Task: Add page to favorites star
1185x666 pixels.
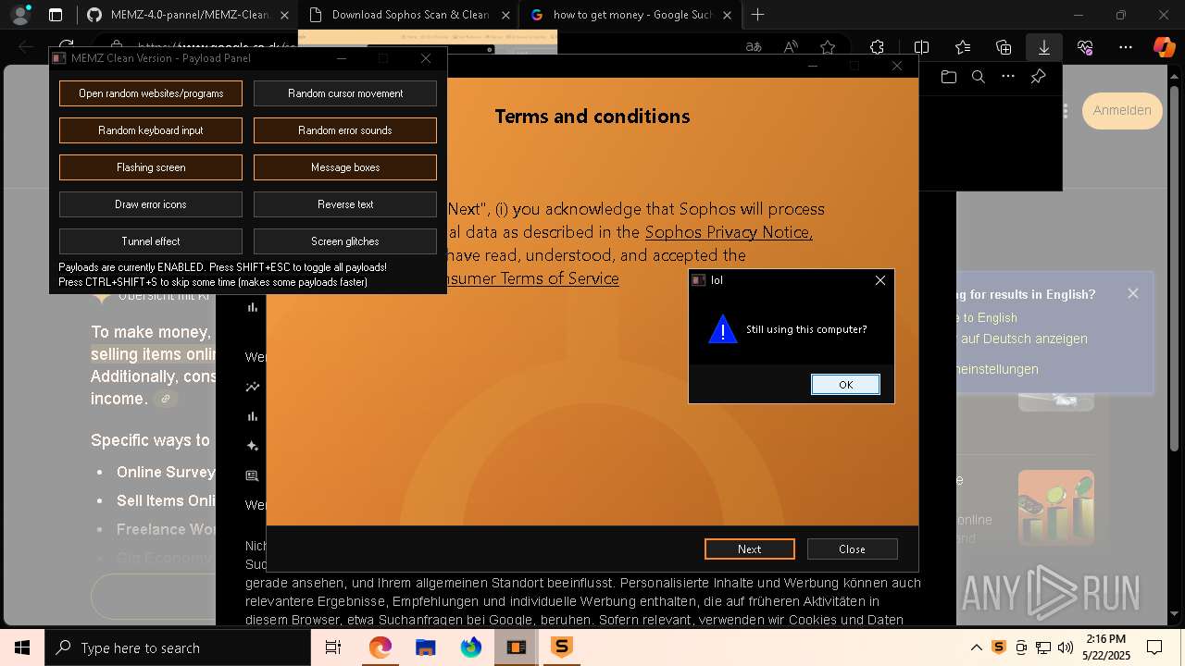Action: pyautogui.click(x=828, y=47)
